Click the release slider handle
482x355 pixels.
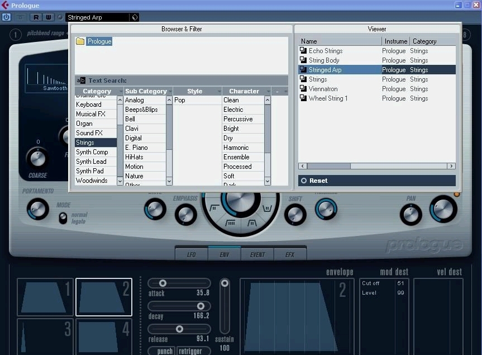pyautogui.click(x=179, y=329)
